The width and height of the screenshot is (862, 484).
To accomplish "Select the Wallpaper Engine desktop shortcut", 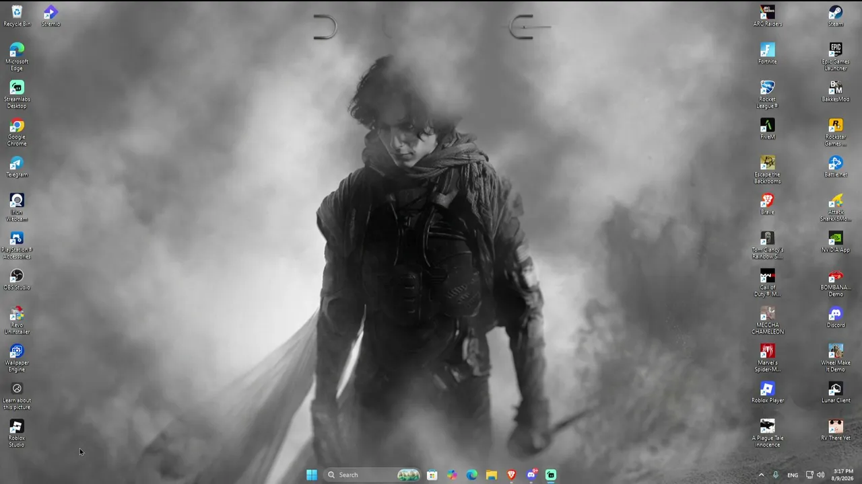I will pyautogui.click(x=17, y=358).
